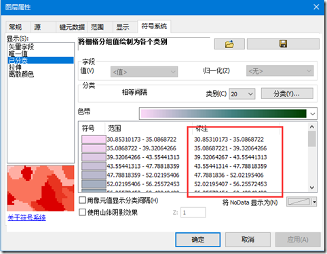Enable 用像元值显示分类间隔 checkbox

pos(82,200)
